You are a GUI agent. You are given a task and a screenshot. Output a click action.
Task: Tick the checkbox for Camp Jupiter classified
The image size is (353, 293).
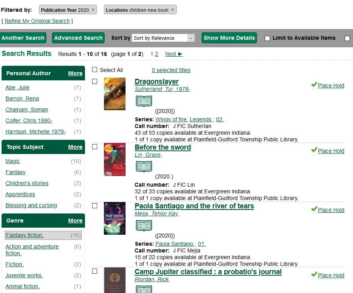point(94,271)
